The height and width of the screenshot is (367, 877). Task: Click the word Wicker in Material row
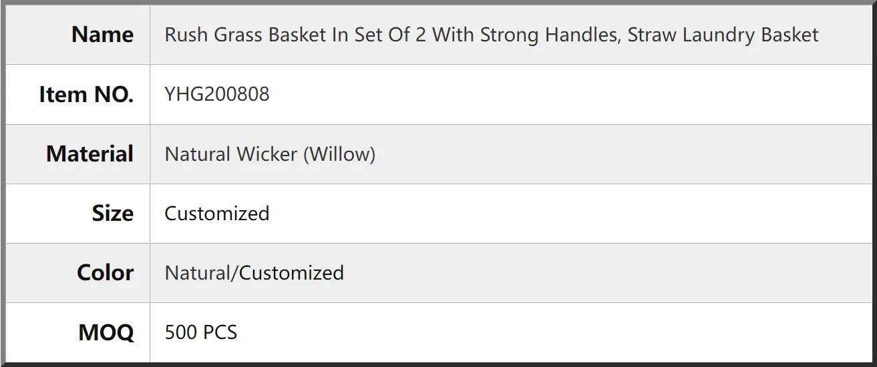[x=266, y=154]
